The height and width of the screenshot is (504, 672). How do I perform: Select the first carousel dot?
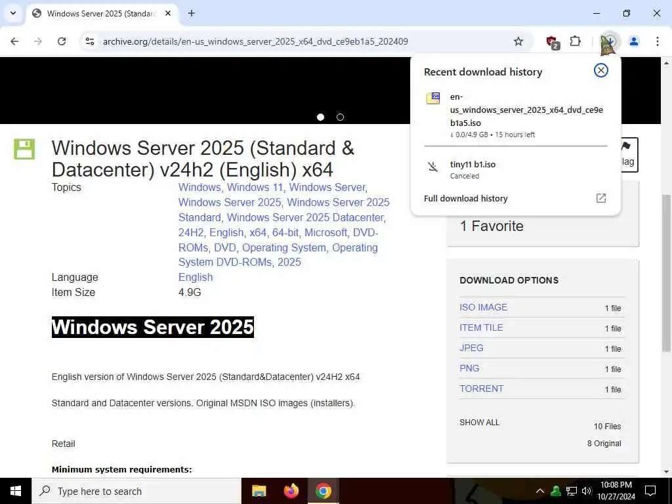click(x=320, y=117)
